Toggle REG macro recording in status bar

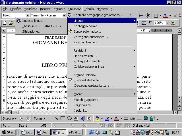pos(102,126)
